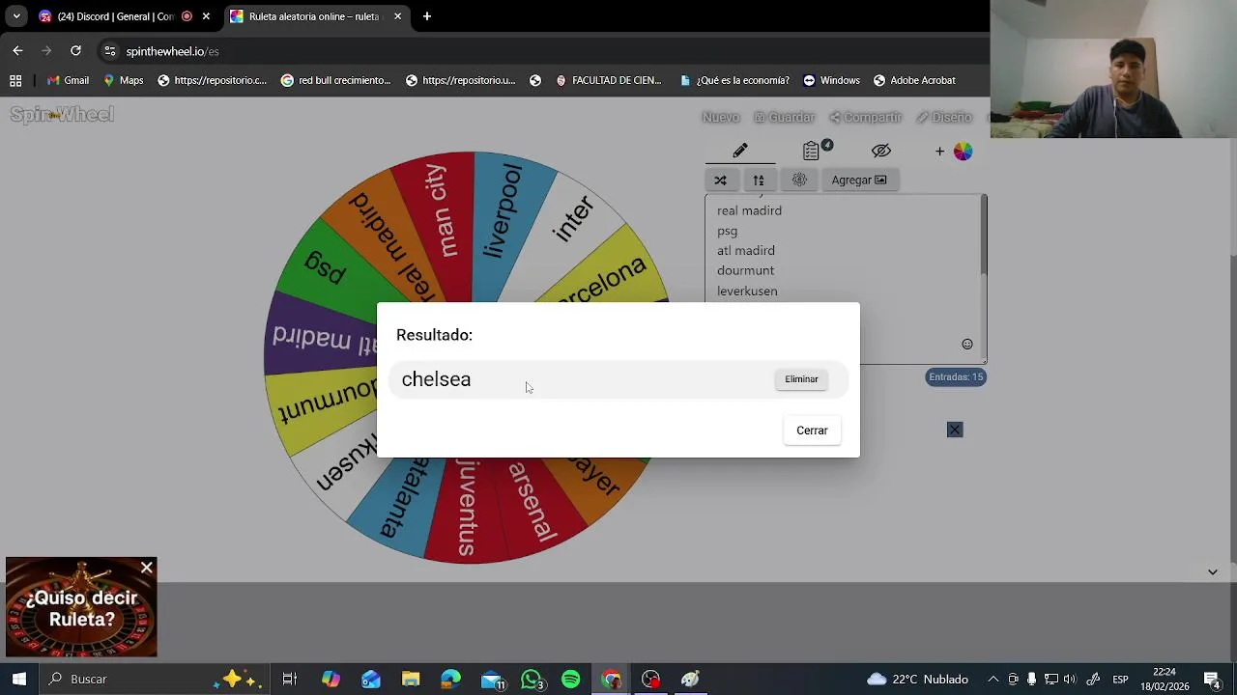Image resolution: width=1237 pixels, height=695 pixels.
Task: Select the 'leverkusen' entry line
Action: click(x=747, y=291)
